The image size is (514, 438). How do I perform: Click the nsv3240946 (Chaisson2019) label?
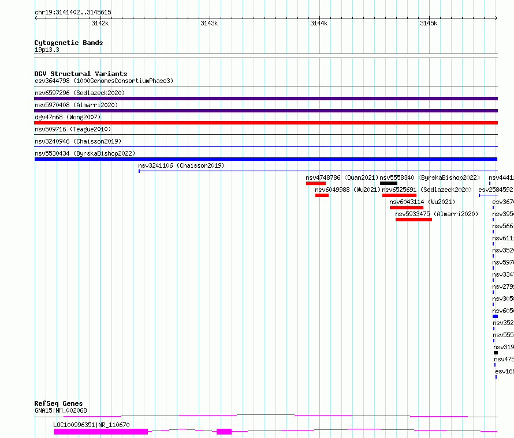[78, 141]
